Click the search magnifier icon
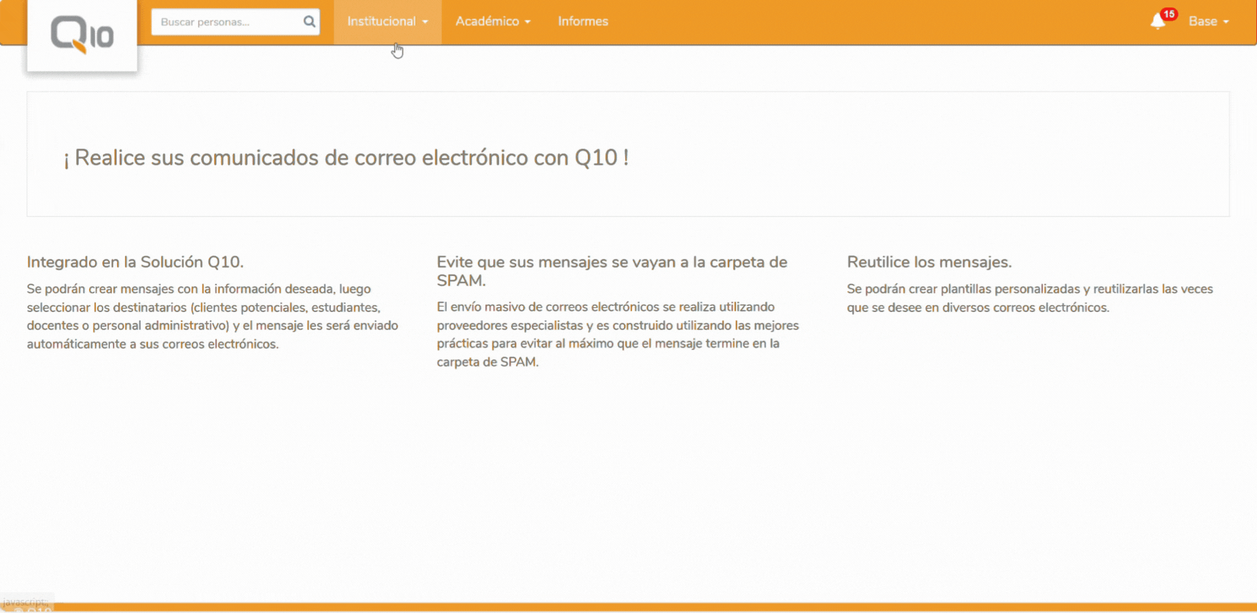The height and width of the screenshot is (613, 1257). pyautogui.click(x=308, y=21)
